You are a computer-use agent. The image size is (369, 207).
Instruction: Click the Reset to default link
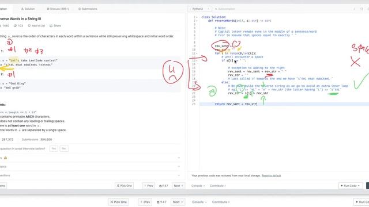coord(271,175)
